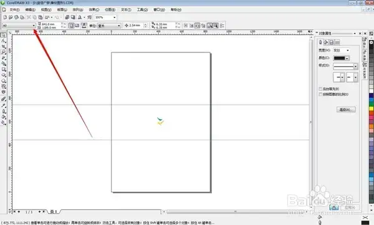Open the outline width dropdown
This screenshot has width=374, height=225.
pyautogui.click(x=348, y=50)
